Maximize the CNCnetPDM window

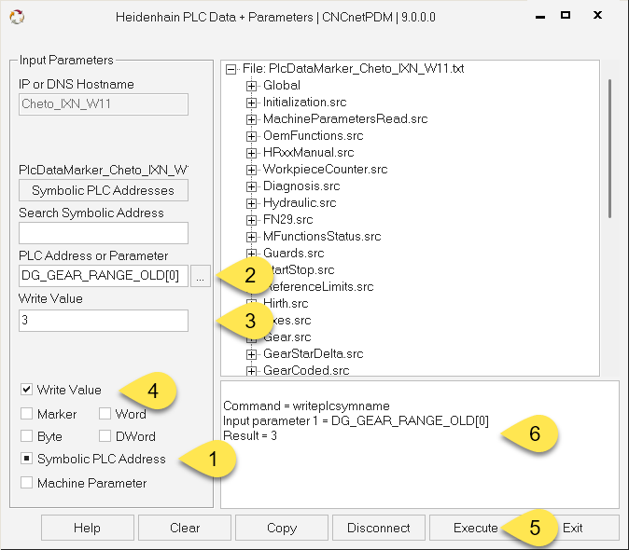[x=566, y=15]
